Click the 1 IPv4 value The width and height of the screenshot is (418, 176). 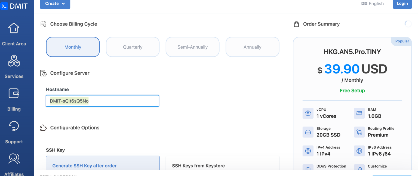(323, 154)
